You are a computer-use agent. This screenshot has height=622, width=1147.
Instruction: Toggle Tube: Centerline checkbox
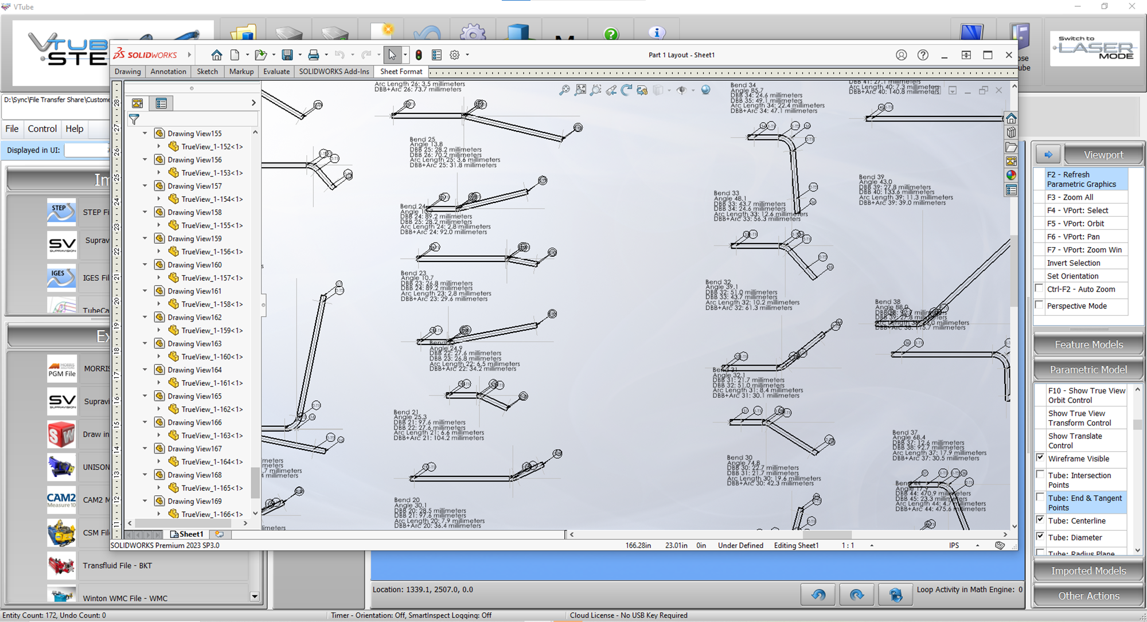(x=1040, y=520)
